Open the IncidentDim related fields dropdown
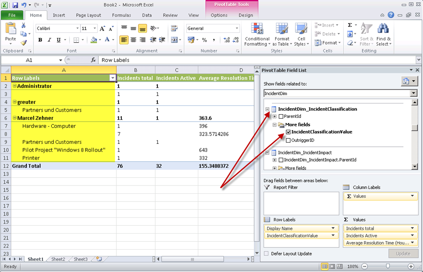423x272 pixels. 414,94
